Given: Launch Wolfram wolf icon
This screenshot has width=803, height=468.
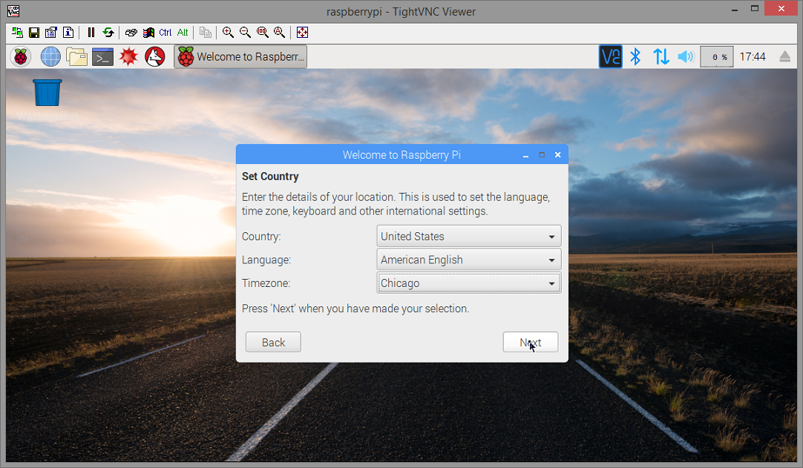Looking at the screenshot, I should point(154,57).
